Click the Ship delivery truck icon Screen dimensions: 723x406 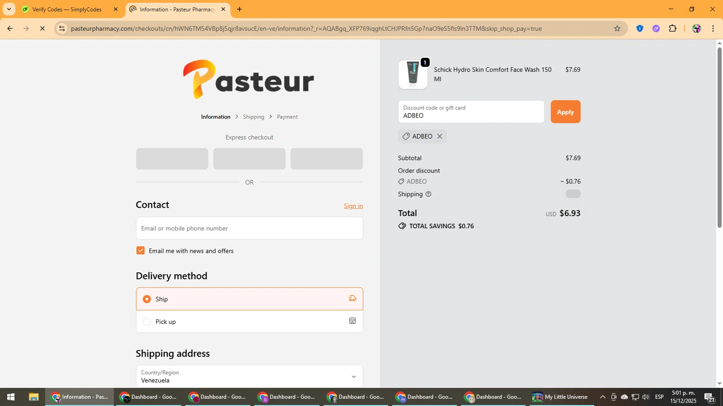point(352,299)
